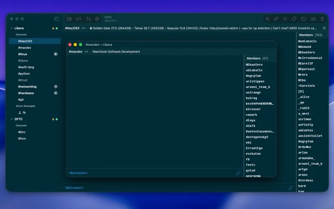
Task: Click the up-down arrows transfer icon
Action: (89, 19)
